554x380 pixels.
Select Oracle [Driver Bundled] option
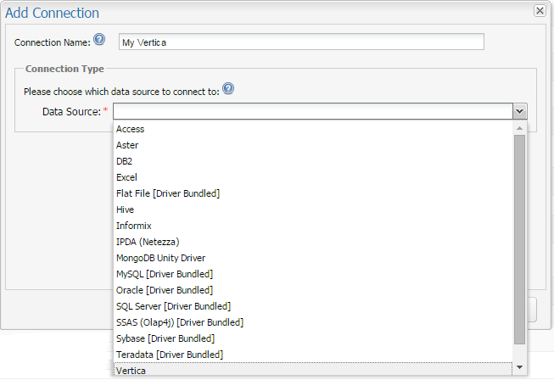click(165, 290)
